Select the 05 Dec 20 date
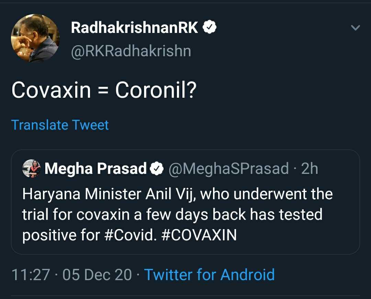371x299 pixels. pos(97,275)
